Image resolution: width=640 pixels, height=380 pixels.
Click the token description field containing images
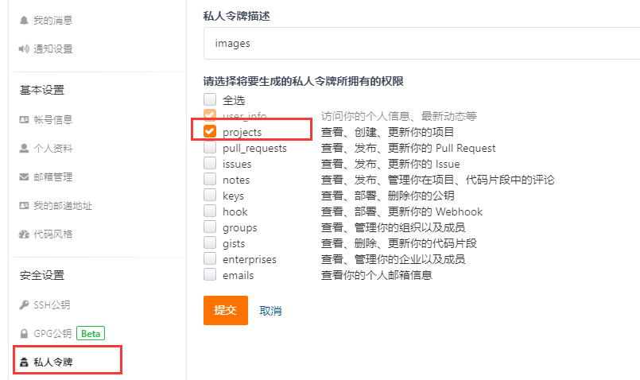[421, 43]
